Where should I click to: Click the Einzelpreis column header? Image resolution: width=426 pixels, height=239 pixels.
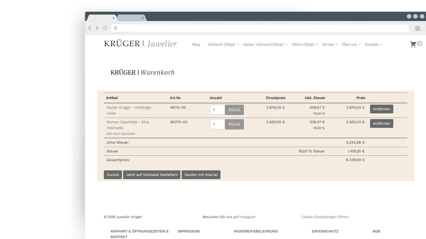[276, 98]
